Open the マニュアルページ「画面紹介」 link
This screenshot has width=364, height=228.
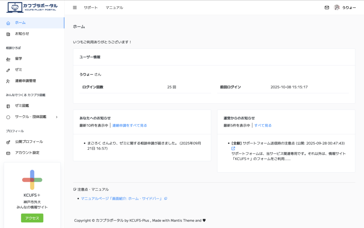pyautogui.click(x=122, y=199)
